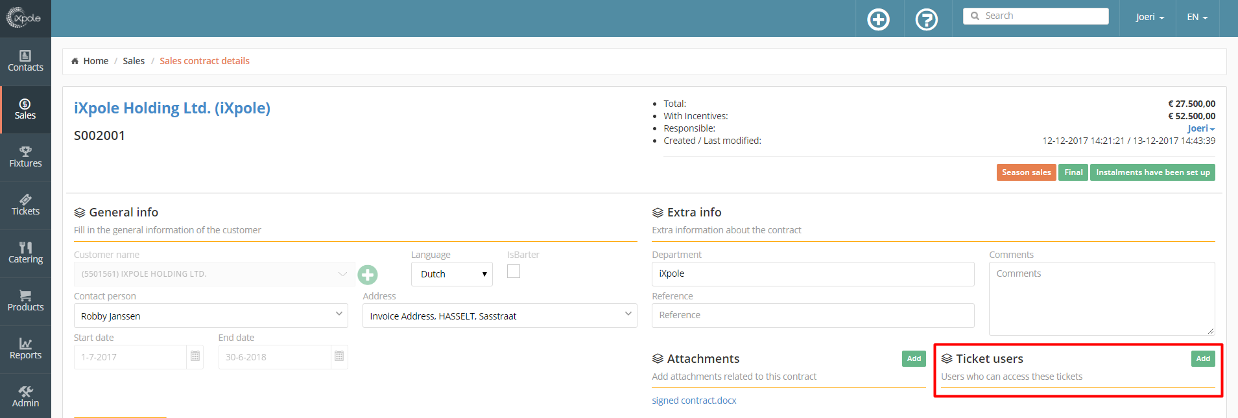
Task: Click the Start date field
Action: click(130, 357)
